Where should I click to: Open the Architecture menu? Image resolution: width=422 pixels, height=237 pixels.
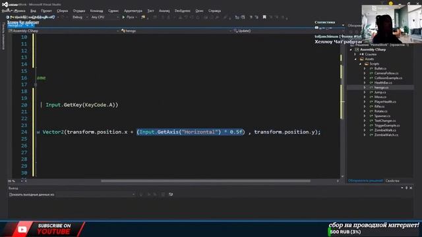pyautogui.click(x=133, y=11)
